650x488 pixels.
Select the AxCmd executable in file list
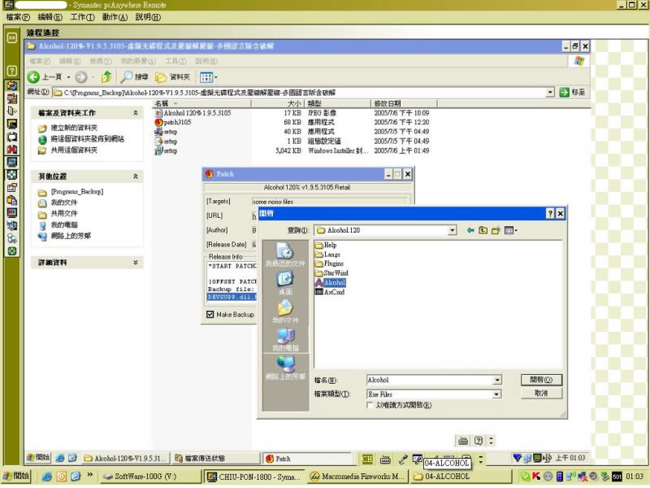coord(330,292)
